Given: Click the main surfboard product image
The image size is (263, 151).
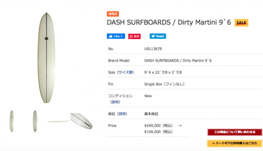Looking at the screenshot, I should click(x=44, y=58).
